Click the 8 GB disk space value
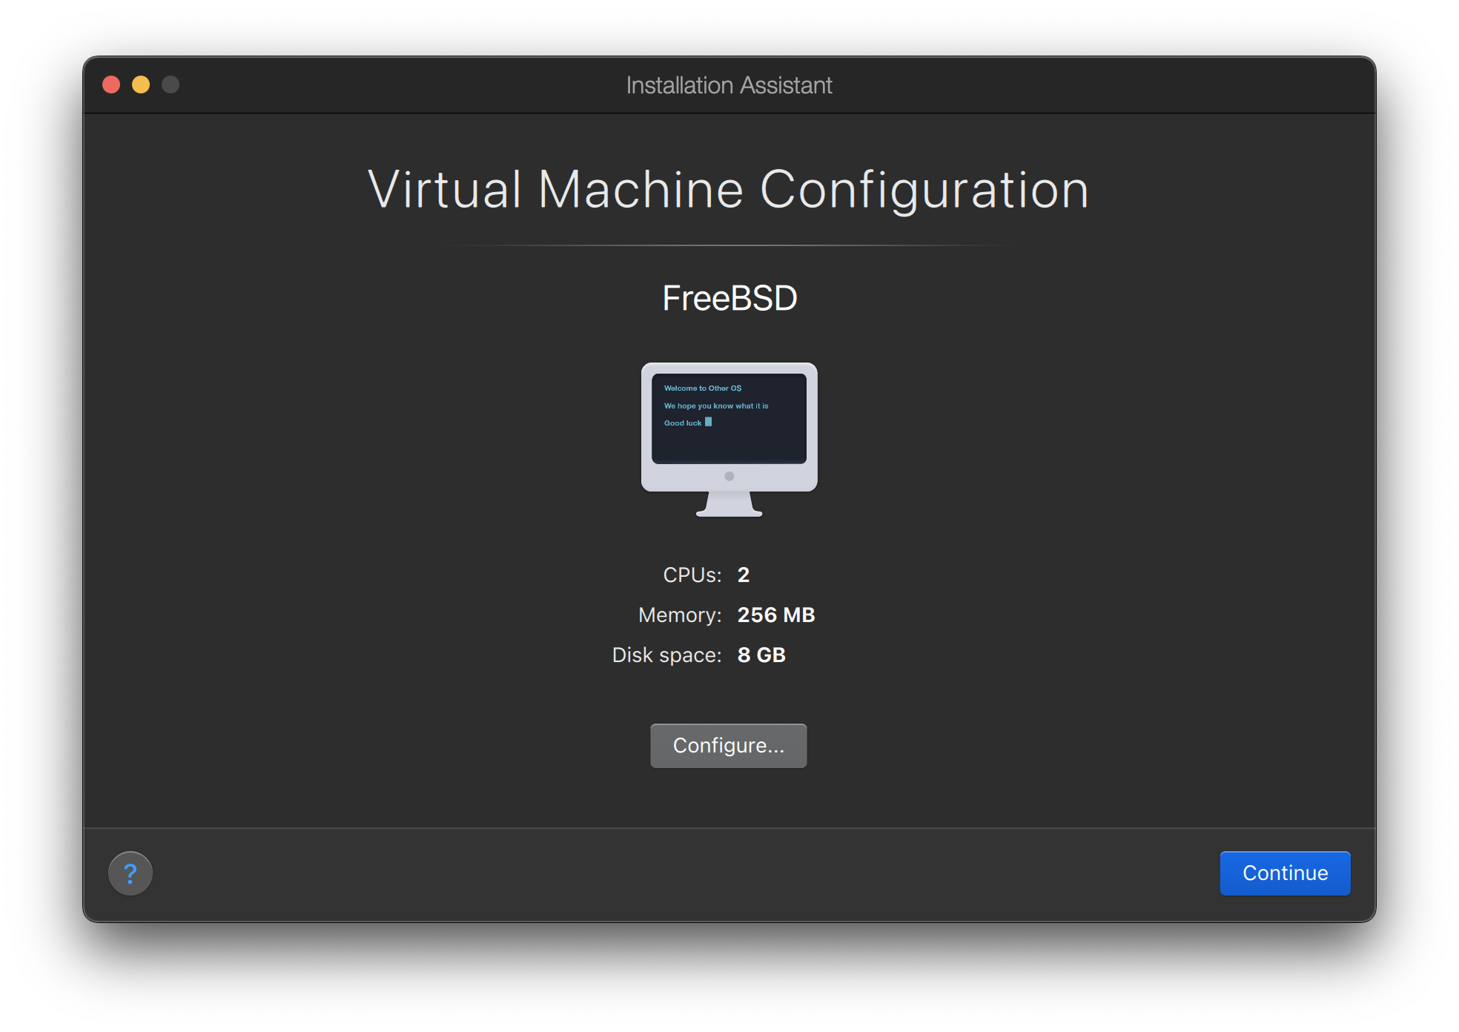Image resolution: width=1459 pixels, height=1032 pixels. (761, 655)
